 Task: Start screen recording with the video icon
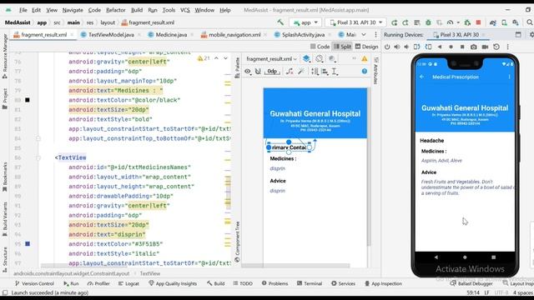[485, 47]
